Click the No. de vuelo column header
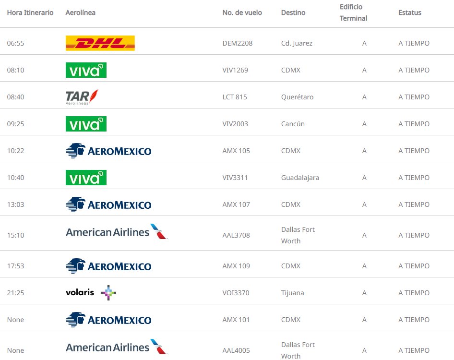Viewport: 454px width, 360px height. 242,12
